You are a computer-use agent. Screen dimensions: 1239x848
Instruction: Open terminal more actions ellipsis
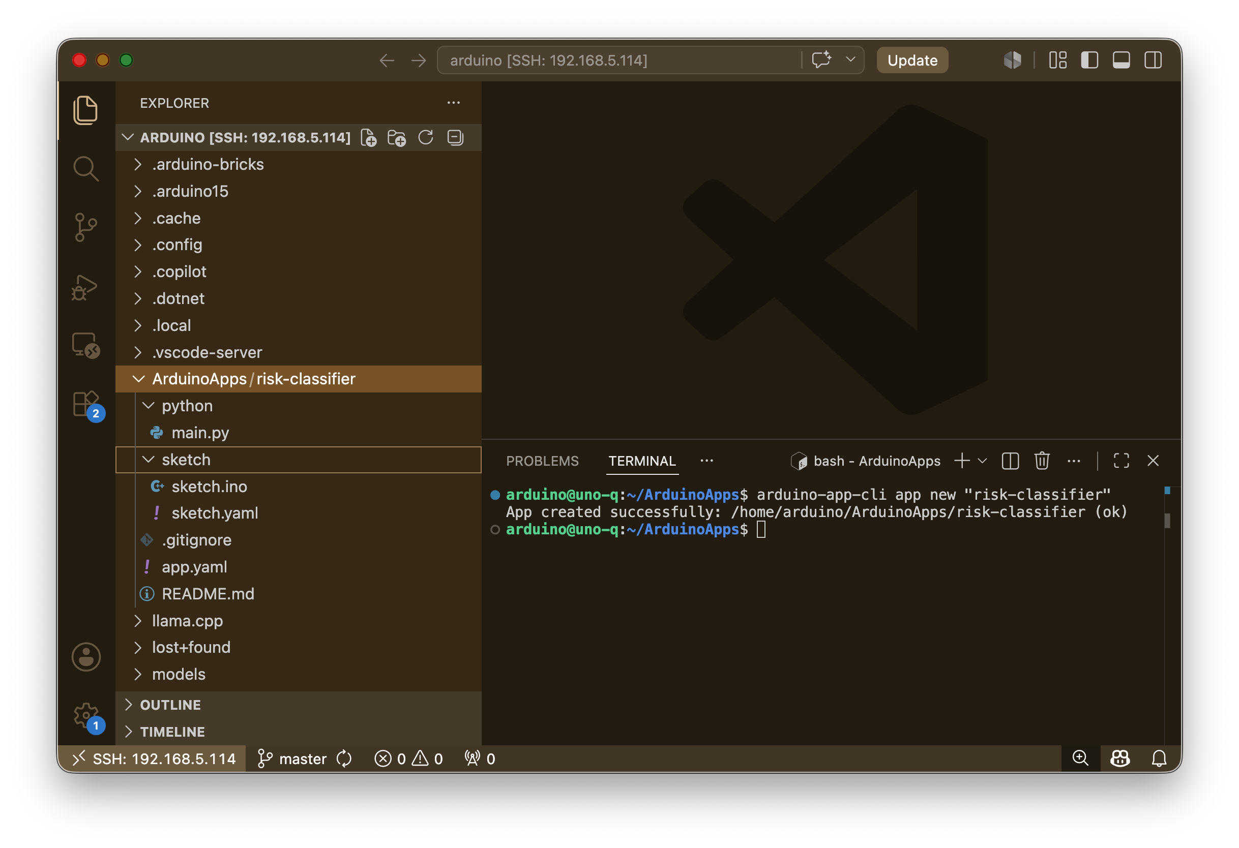(1074, 461)
